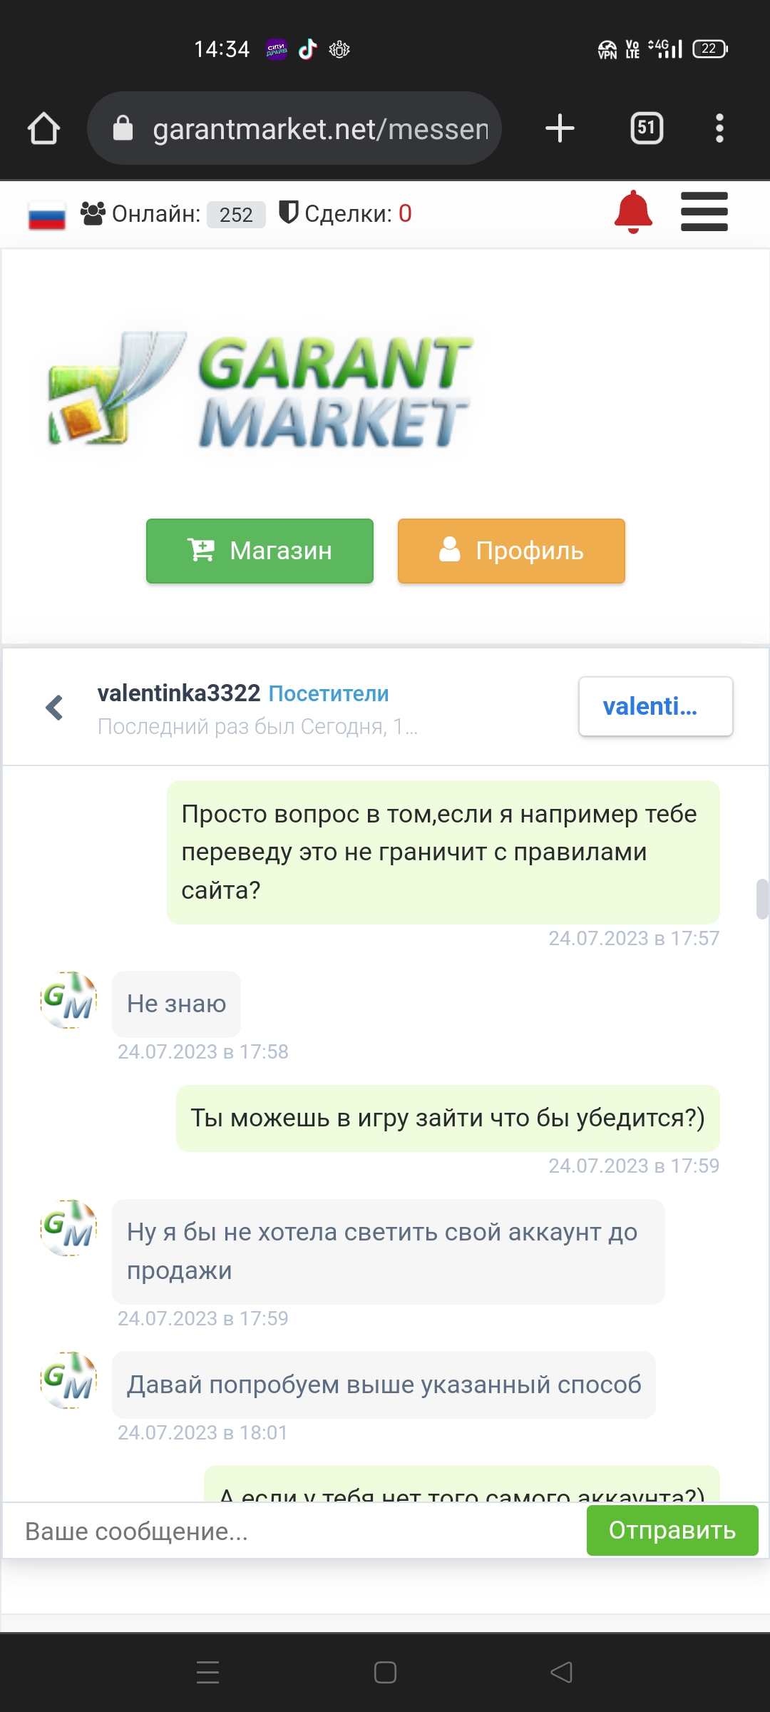Open the Профиль button

(x=511, y=551)
